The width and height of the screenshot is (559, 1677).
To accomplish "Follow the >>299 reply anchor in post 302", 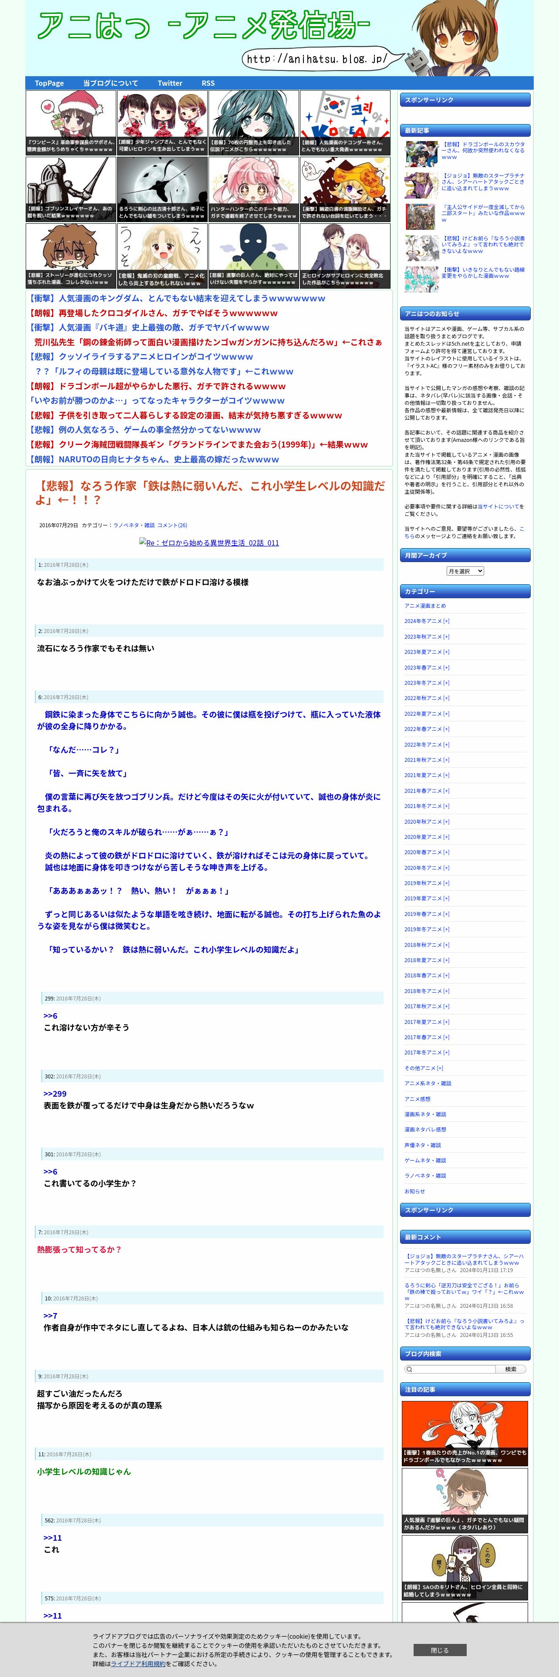I will 55,1094.
